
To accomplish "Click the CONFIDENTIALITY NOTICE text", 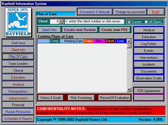I will point(61,109).
